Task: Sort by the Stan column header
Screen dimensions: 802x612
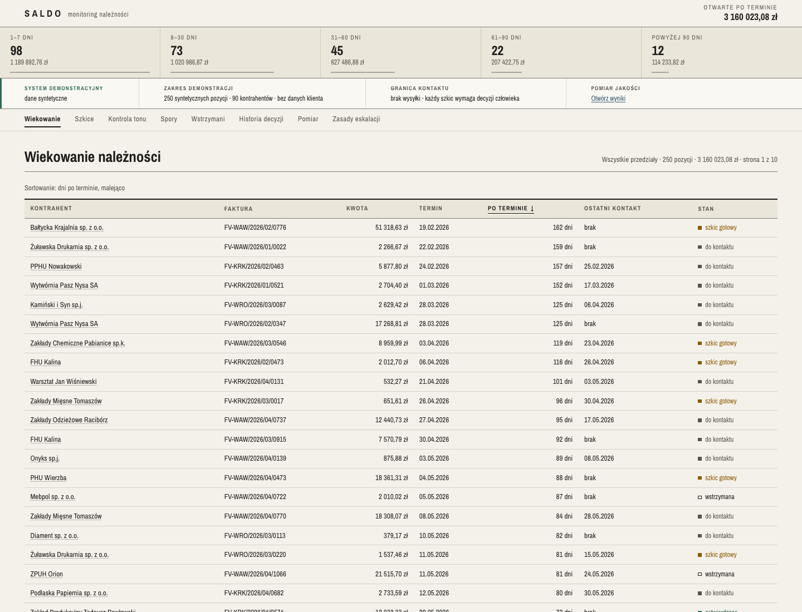Action: pos(706,209)
